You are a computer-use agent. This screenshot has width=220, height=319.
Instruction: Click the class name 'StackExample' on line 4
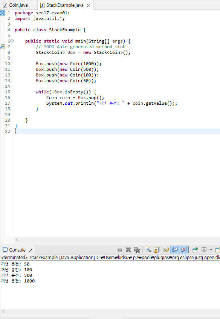pos(65,30)
